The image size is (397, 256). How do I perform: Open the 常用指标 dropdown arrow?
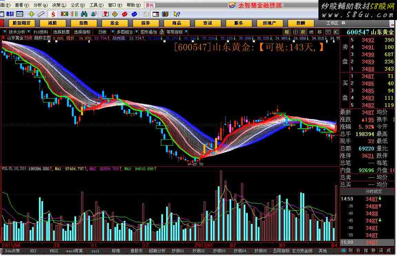pyautogui.click(x=186, y=32)
